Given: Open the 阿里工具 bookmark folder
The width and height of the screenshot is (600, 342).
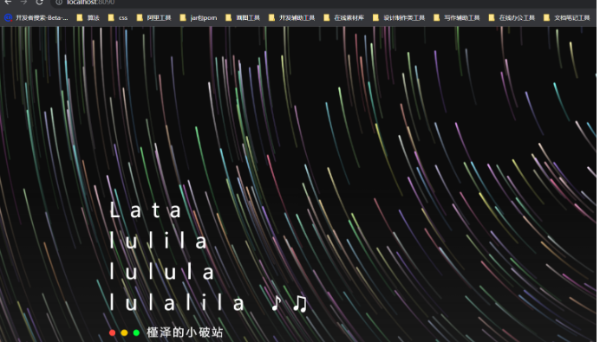Looking at the screenshot, I should click(x=153, y=17).
